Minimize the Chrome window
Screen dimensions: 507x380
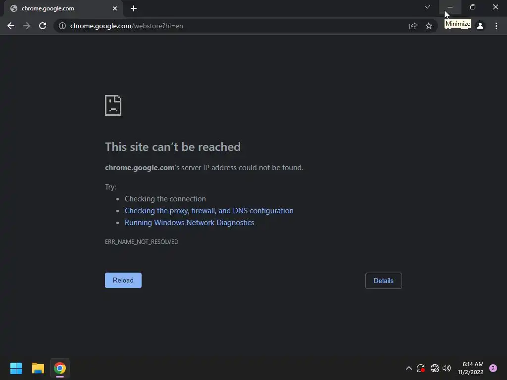coord(450,7)
